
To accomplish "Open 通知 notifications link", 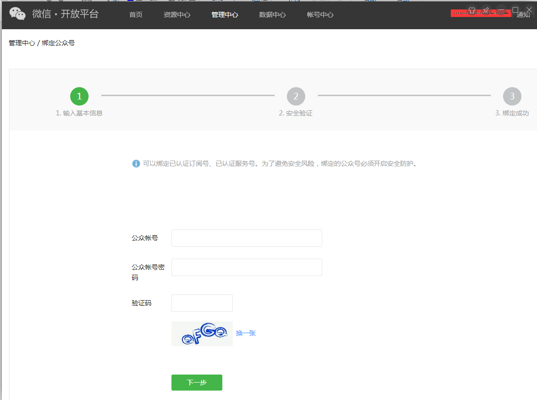I will tap(523, 15).
